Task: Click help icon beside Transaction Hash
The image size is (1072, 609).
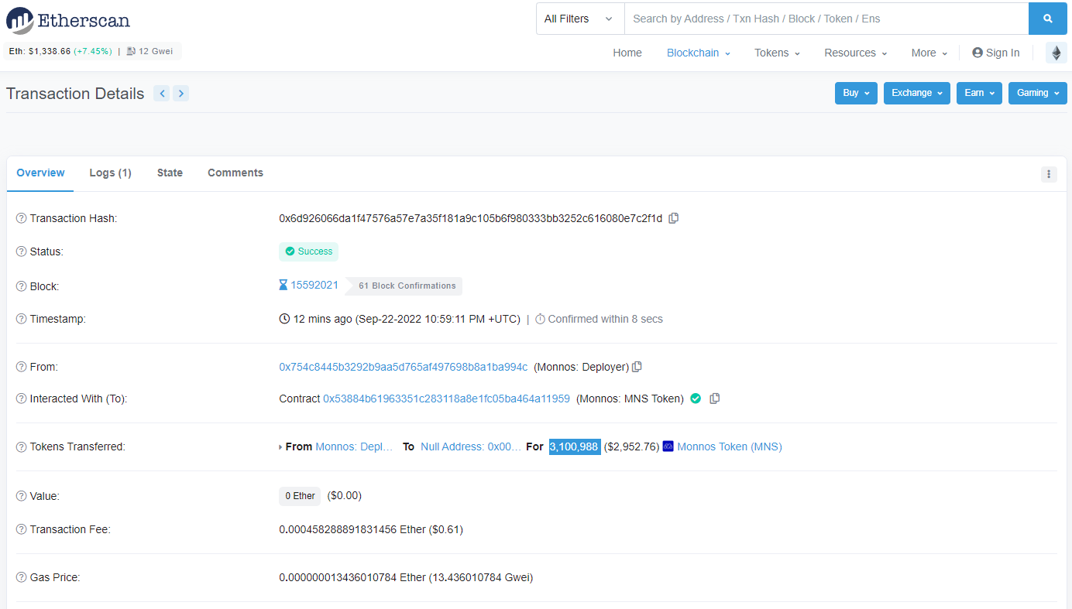Action: [x=22, y=218]
